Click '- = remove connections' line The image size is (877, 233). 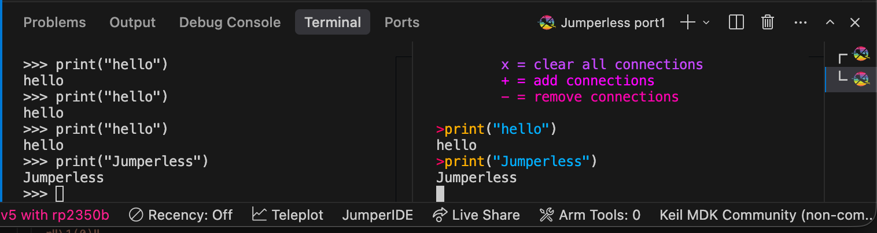tap(589, 96)
